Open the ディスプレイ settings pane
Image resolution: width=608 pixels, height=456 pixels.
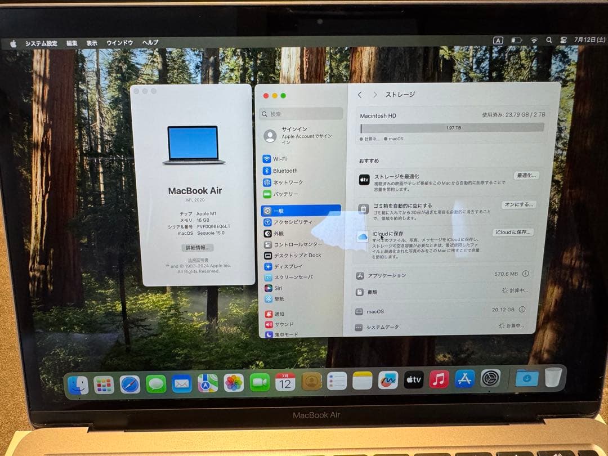(288, 267)
